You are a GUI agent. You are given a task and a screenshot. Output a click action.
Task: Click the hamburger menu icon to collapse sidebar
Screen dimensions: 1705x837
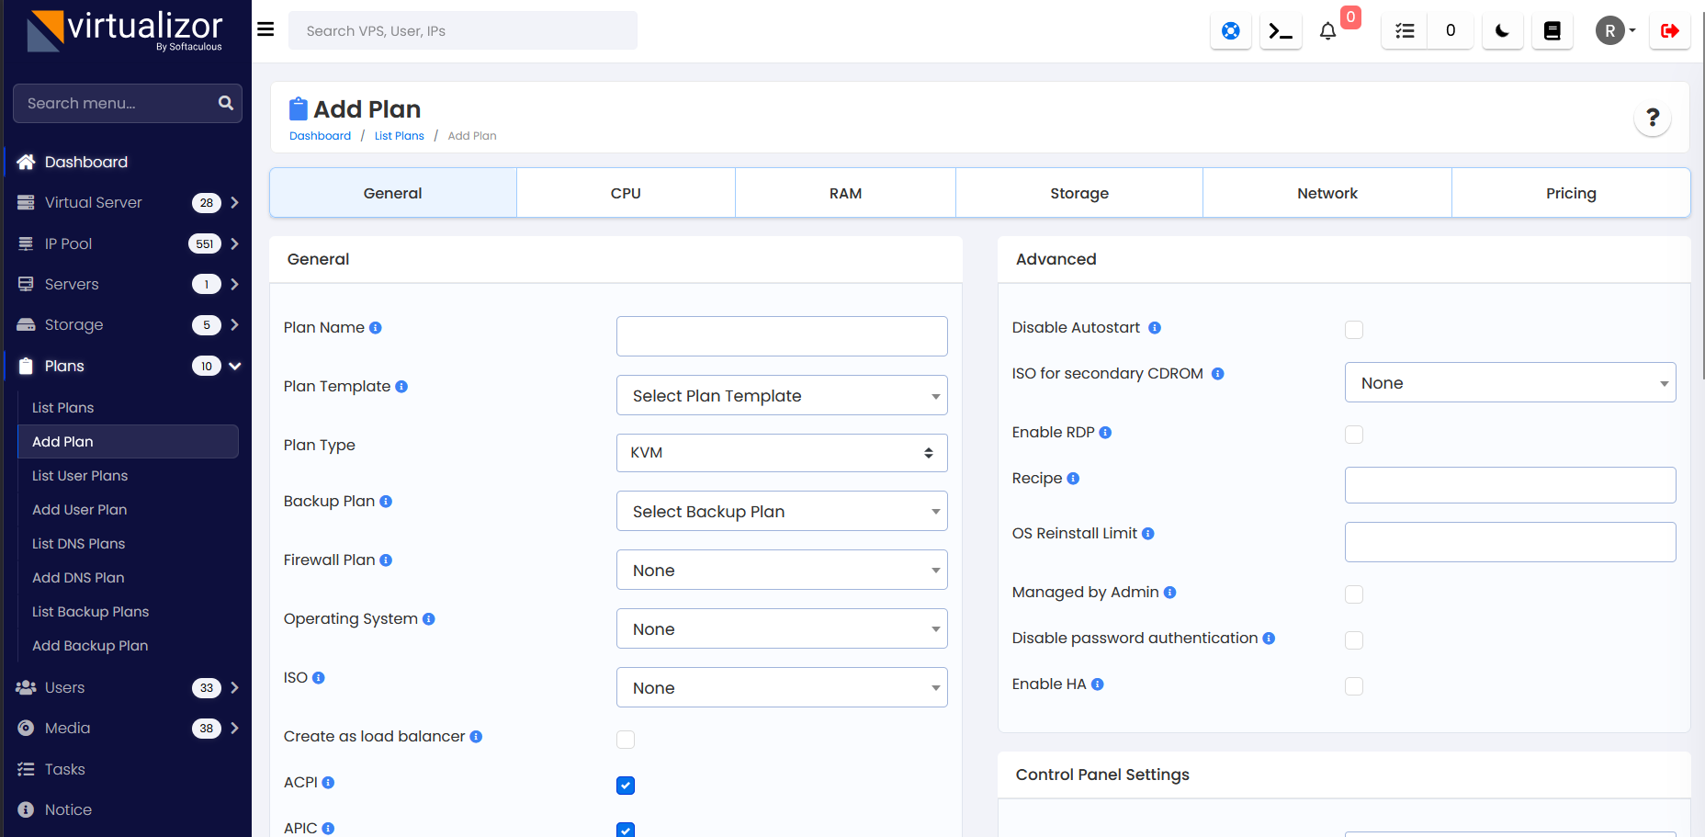tap(265, 29)
